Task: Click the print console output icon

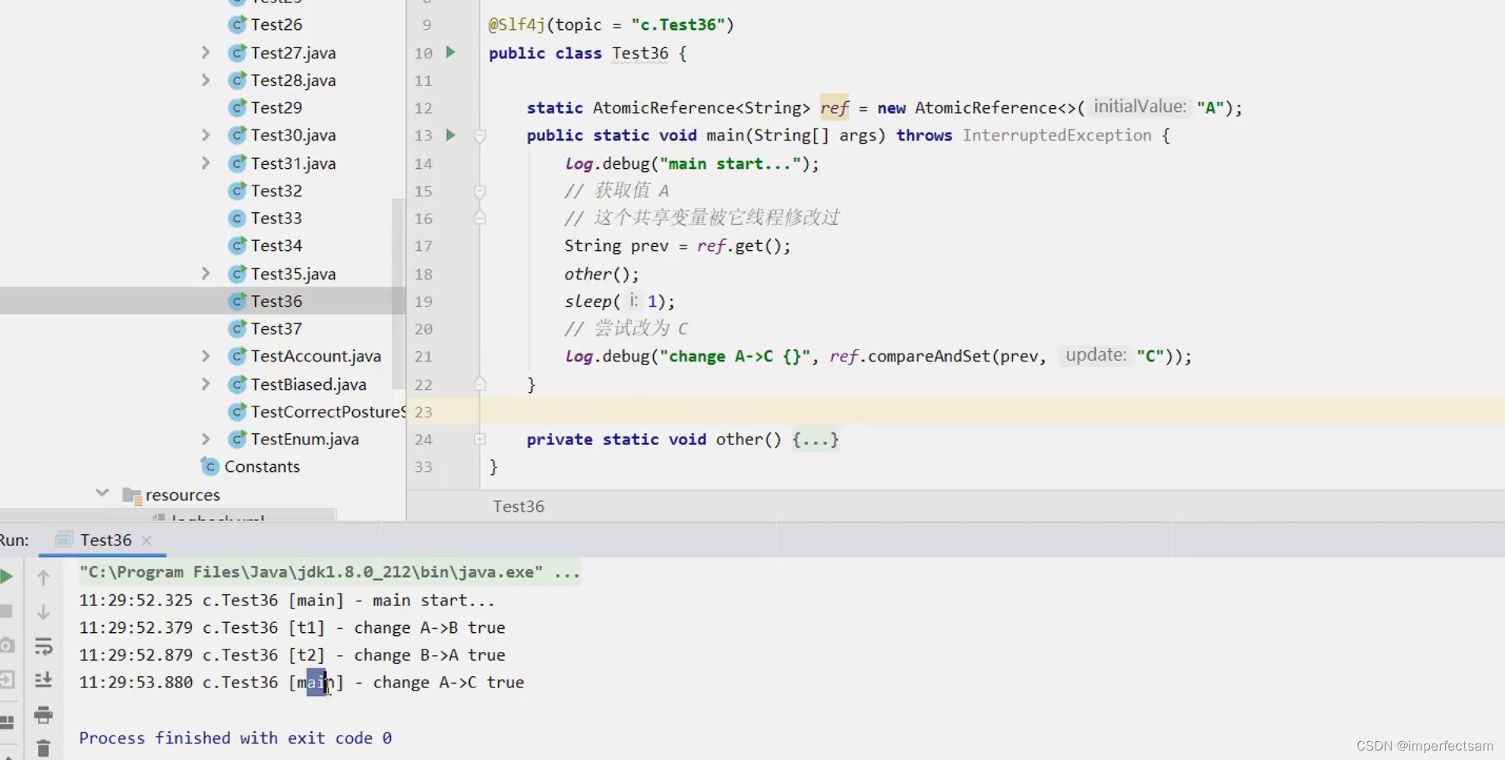Action: click(x=43, y=715)
